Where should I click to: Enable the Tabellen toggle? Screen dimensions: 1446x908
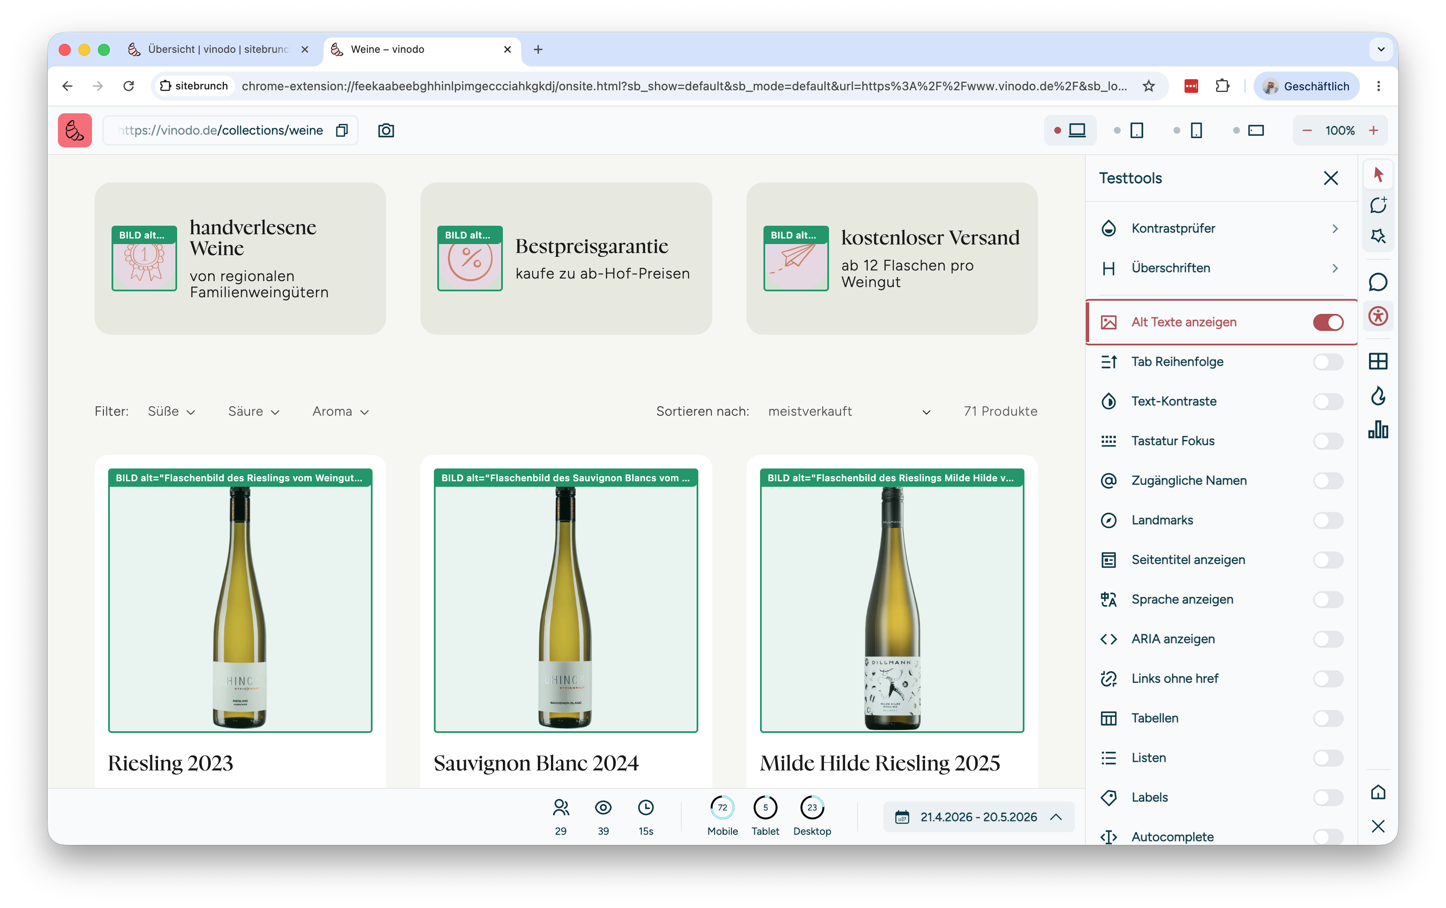(1328, 719)
